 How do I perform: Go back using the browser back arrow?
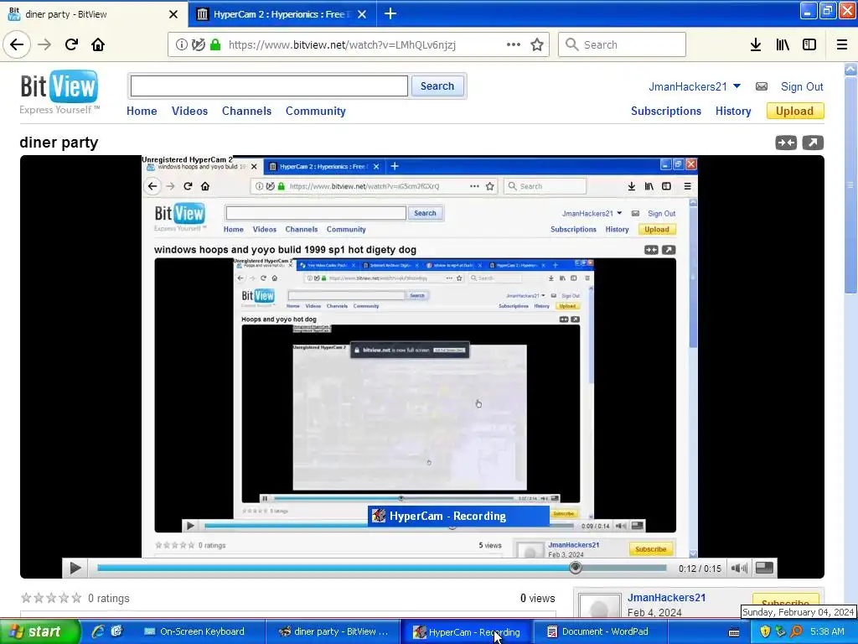tap(17, 44)
